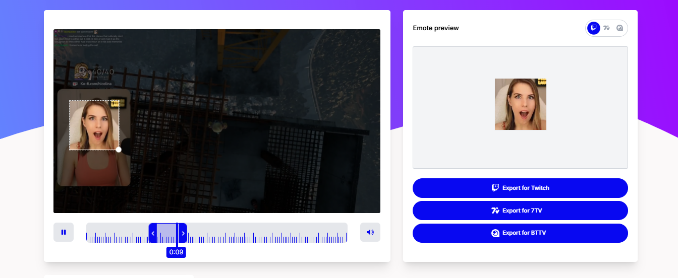Image resolution: width=678 pixels, height=278 pixels.
Task: Pause the video playback
Action: coord(64,232)
